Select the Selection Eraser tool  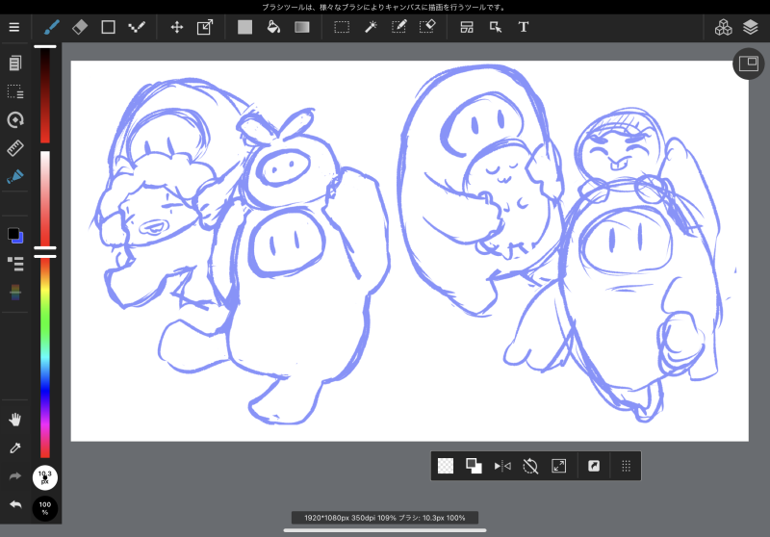point(427,27)
